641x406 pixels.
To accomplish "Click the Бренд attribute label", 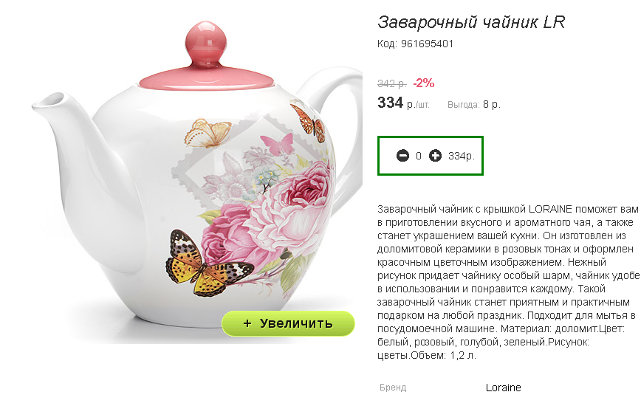I will point(393,388).
